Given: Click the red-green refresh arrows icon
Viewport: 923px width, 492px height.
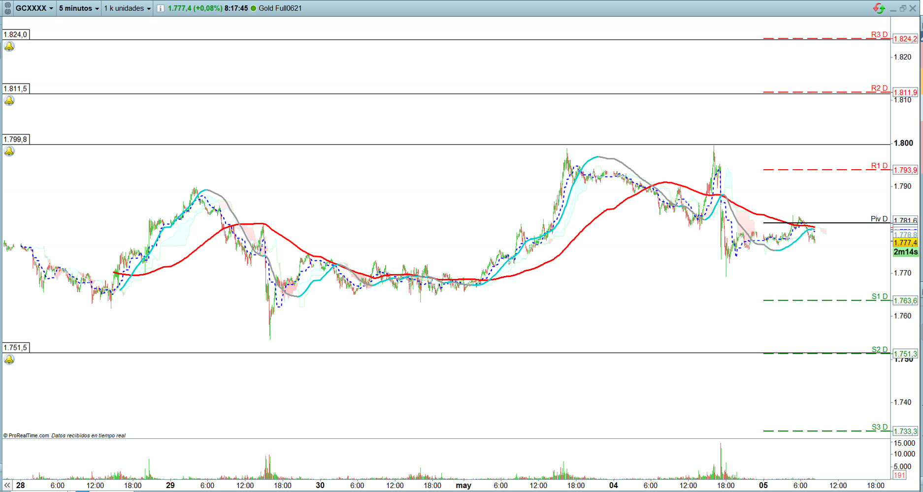Looking at the screenshot, I should (879, 8).
